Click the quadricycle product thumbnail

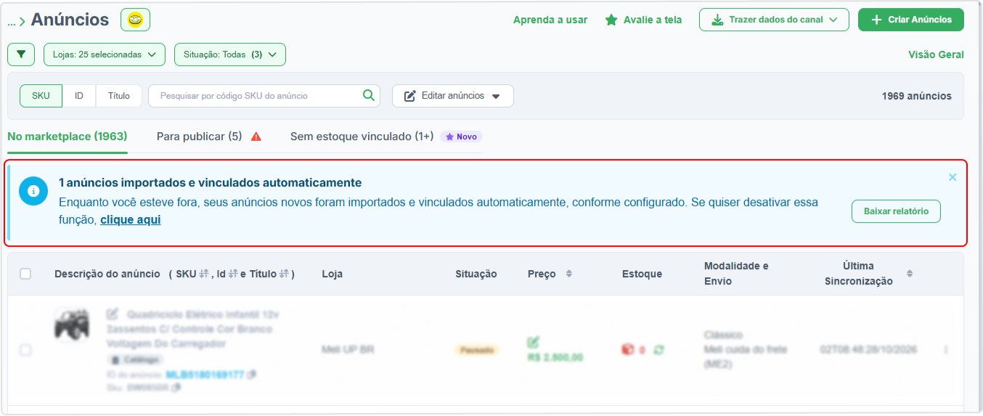click(72, 325)
